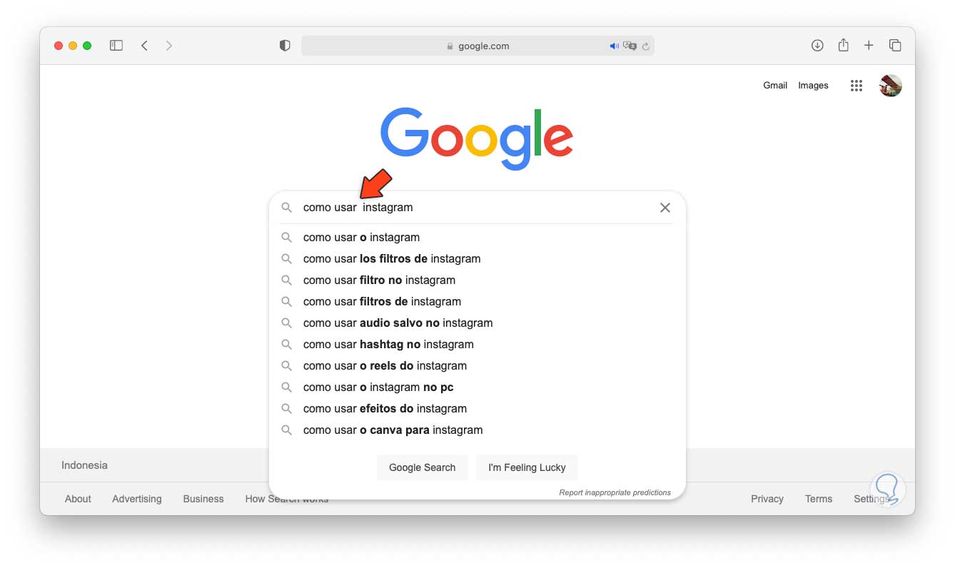Choose suggestion "como usar o canva para instagram"

click(x=393, y=430)
